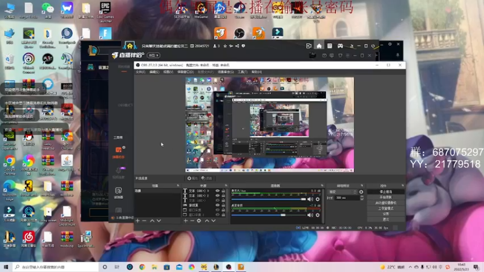
Task: Toggle visibility eye of first text source
Action: (x=217, y=191)
